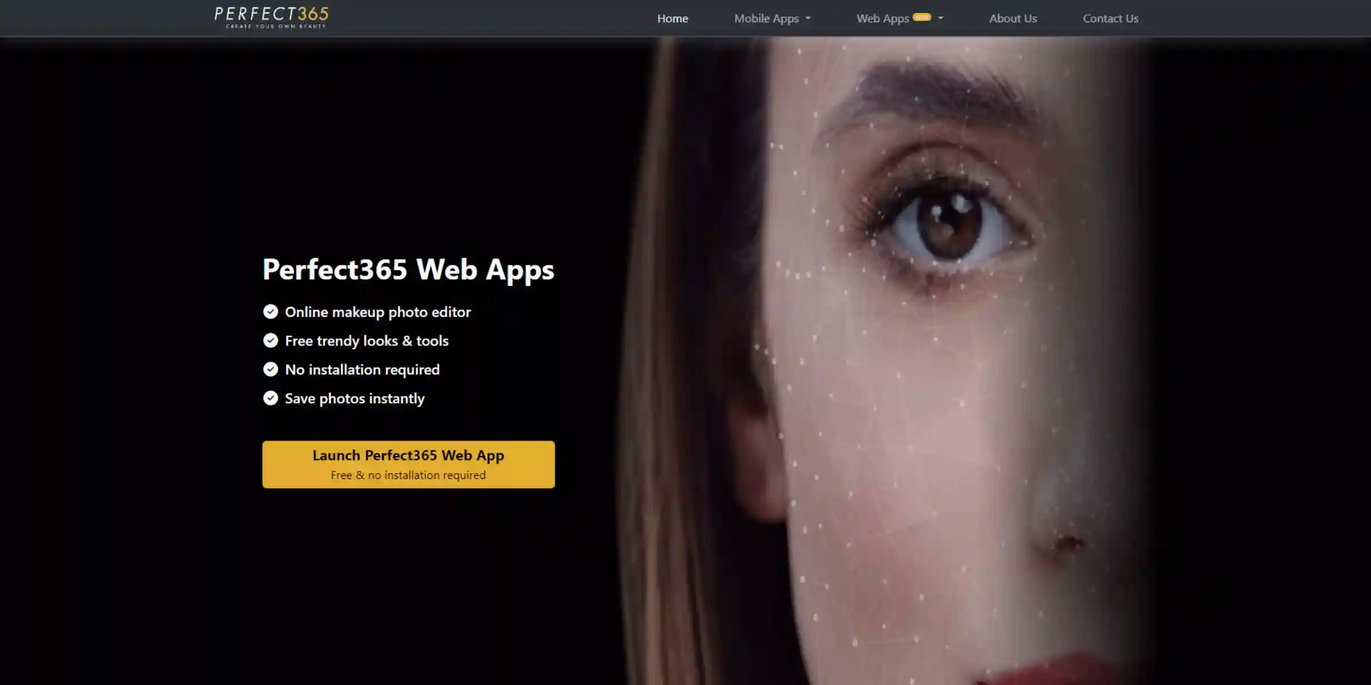The height and width of the screenshot is (685, 1371).
Task: Click the yellow badge beside Web Apps
Action: click(x=921, y=17)
